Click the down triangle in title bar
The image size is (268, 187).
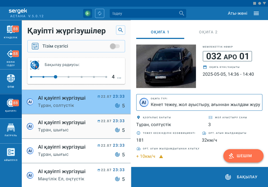(264, 3)
